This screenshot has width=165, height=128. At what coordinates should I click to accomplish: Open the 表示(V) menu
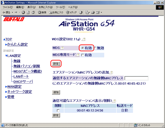tap(31, 7)
